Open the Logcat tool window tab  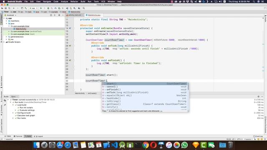coord(38,136)
